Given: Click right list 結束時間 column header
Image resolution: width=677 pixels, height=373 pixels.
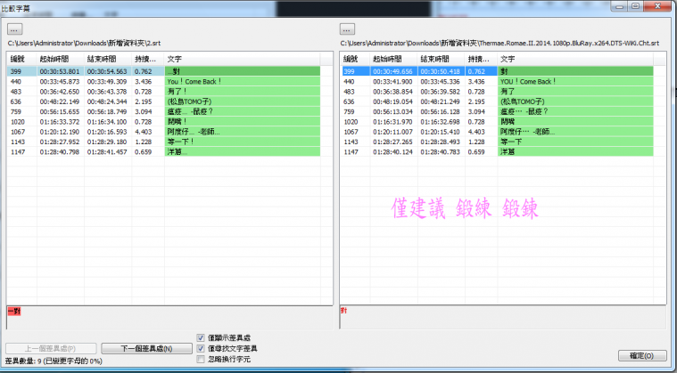Looking at the screenshot, I should coord(442,59).
